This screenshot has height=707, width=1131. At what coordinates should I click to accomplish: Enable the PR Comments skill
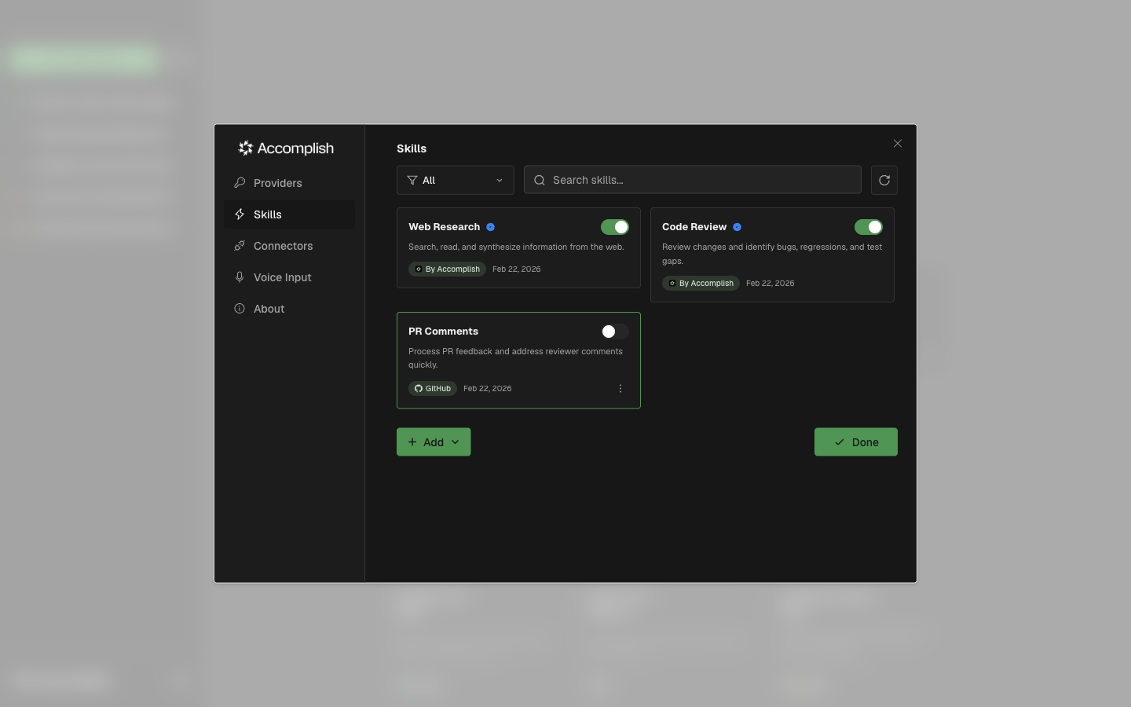tap(615, 331)
